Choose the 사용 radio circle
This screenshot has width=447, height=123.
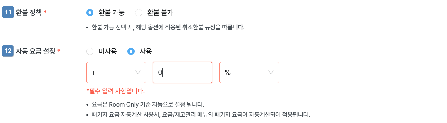[x=131, y=51]
